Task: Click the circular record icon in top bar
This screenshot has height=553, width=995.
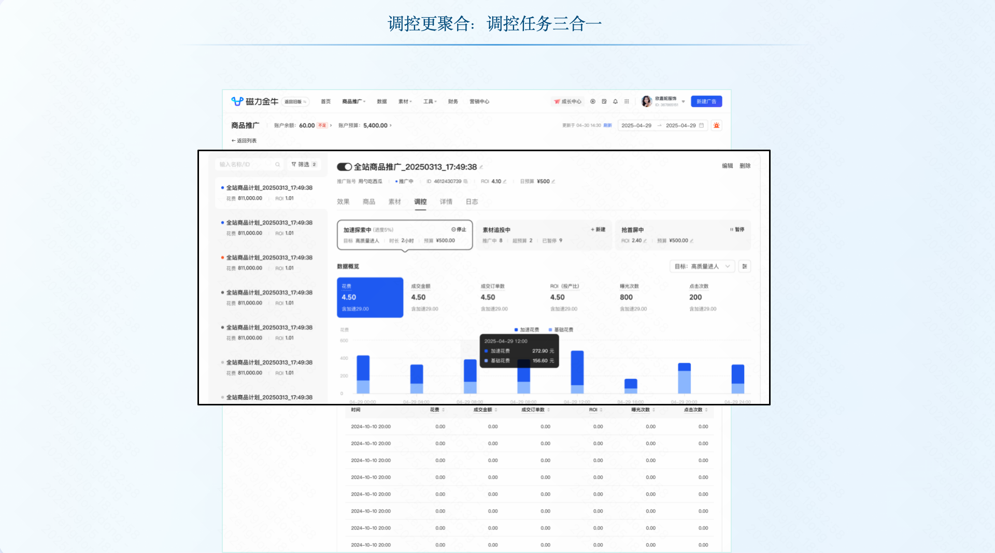Action: [594, 101]
